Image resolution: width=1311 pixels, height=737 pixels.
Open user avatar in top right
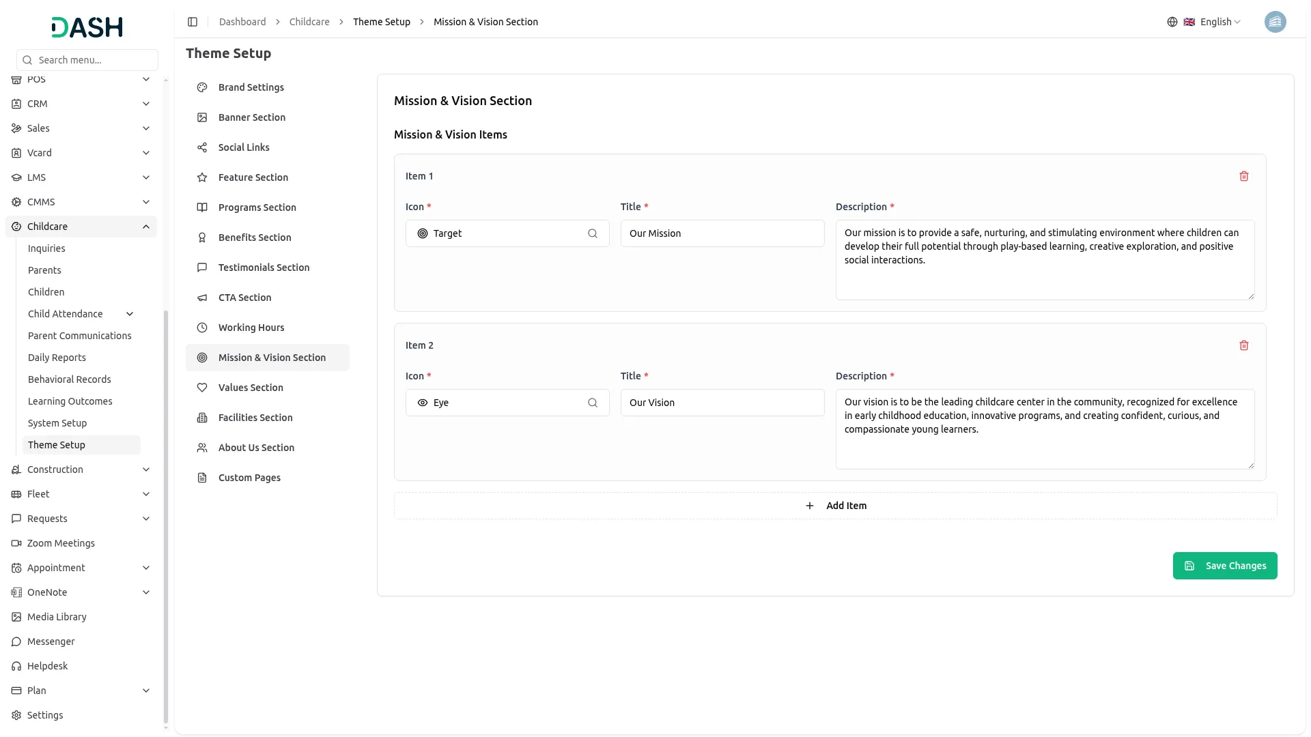pyautogui.click(x=1274, y=22)
